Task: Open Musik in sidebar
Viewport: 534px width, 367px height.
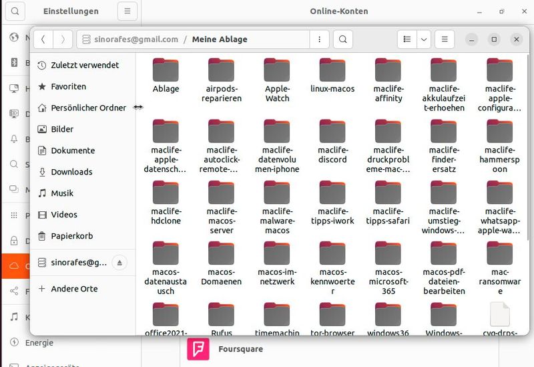Action: pos(83,193)
